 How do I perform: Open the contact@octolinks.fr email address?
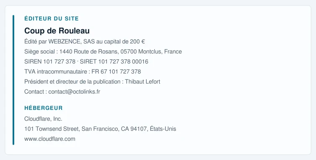(74, 91)
